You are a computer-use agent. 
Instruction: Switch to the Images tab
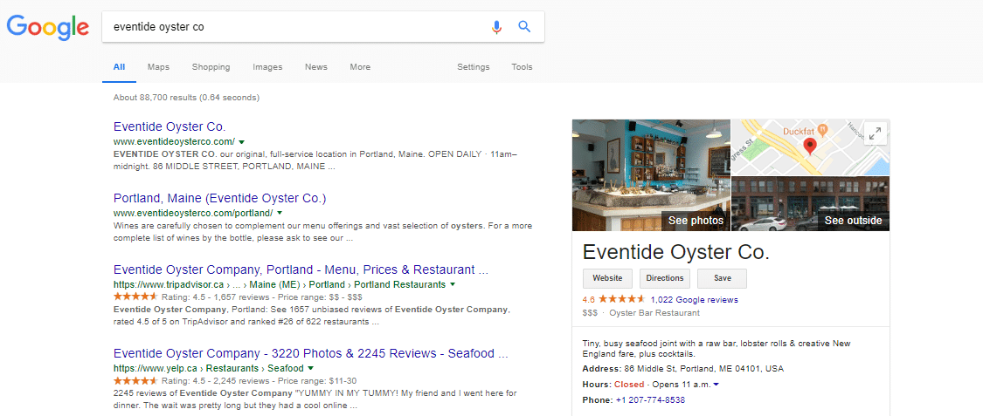pyautogui.click(x=267, y=67)
